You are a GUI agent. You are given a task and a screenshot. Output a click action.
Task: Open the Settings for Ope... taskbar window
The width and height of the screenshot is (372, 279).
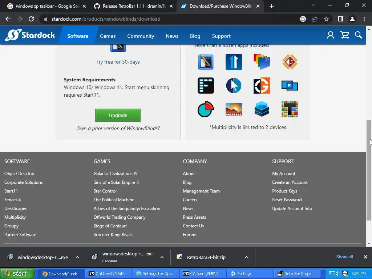(156, 274)
